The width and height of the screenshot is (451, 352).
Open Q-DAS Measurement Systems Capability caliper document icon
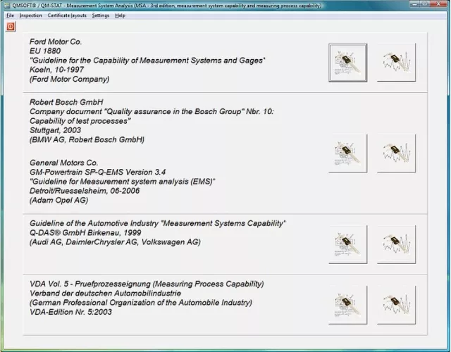pos(348,244)
